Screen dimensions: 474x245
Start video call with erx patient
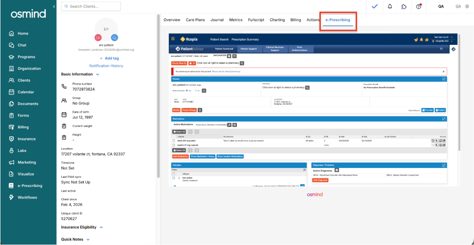coord(98,37)
